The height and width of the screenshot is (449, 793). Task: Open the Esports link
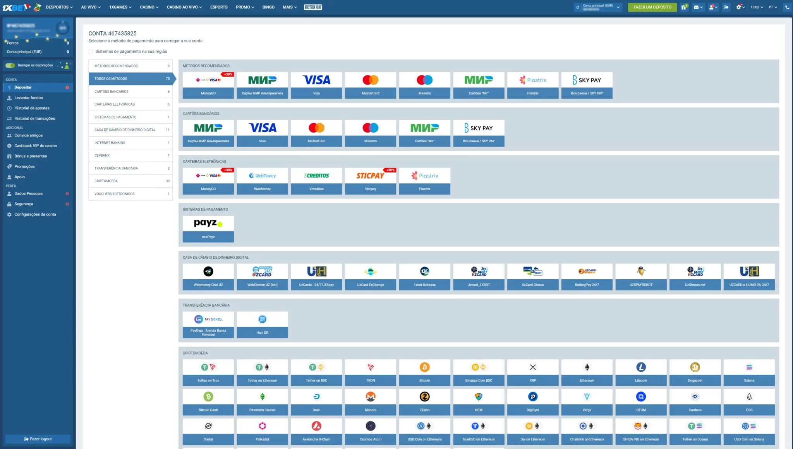coord(219,7)
